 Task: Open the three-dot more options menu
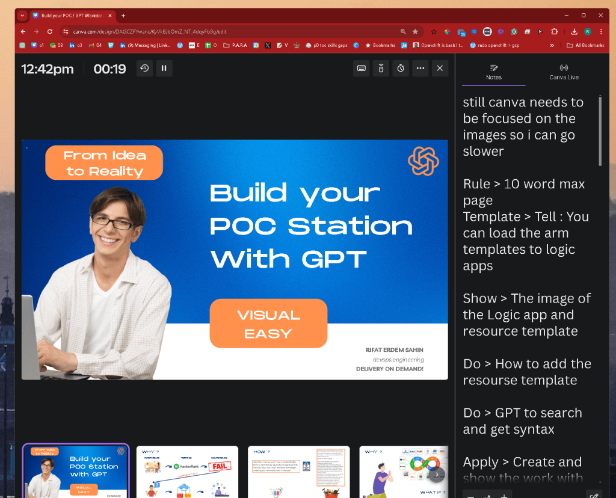point(420,69)
